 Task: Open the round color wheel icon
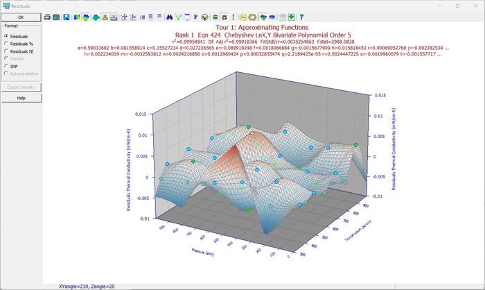pyautogui.click(x=204, y=17)
